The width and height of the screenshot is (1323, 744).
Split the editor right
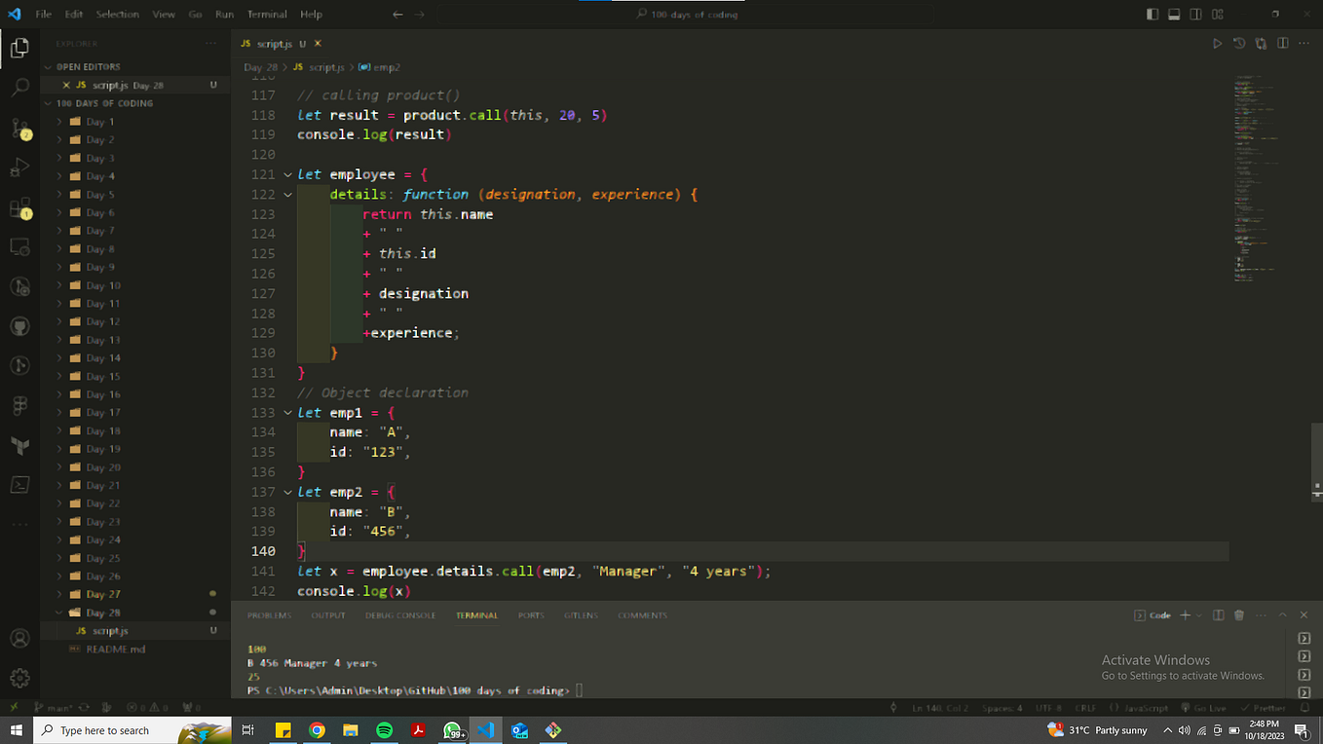tap(1283, 44)
